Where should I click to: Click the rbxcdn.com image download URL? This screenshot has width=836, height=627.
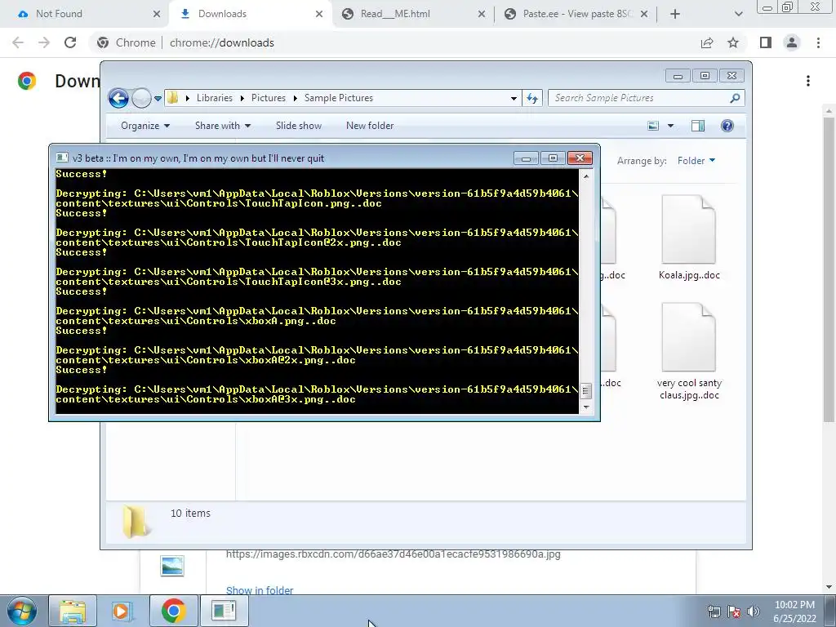coord(393,554)
